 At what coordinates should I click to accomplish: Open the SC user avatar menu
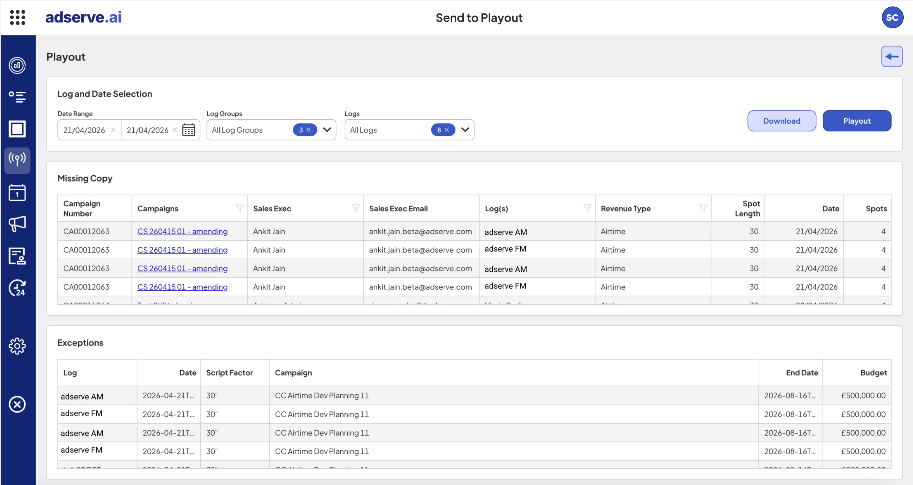click(892, 17)
